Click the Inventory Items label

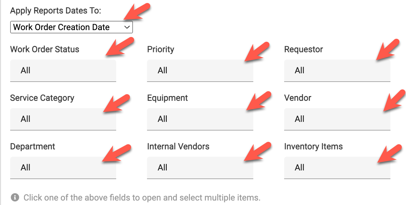point(313,147)
